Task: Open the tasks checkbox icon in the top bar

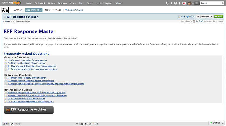Action: click(175, 3)
